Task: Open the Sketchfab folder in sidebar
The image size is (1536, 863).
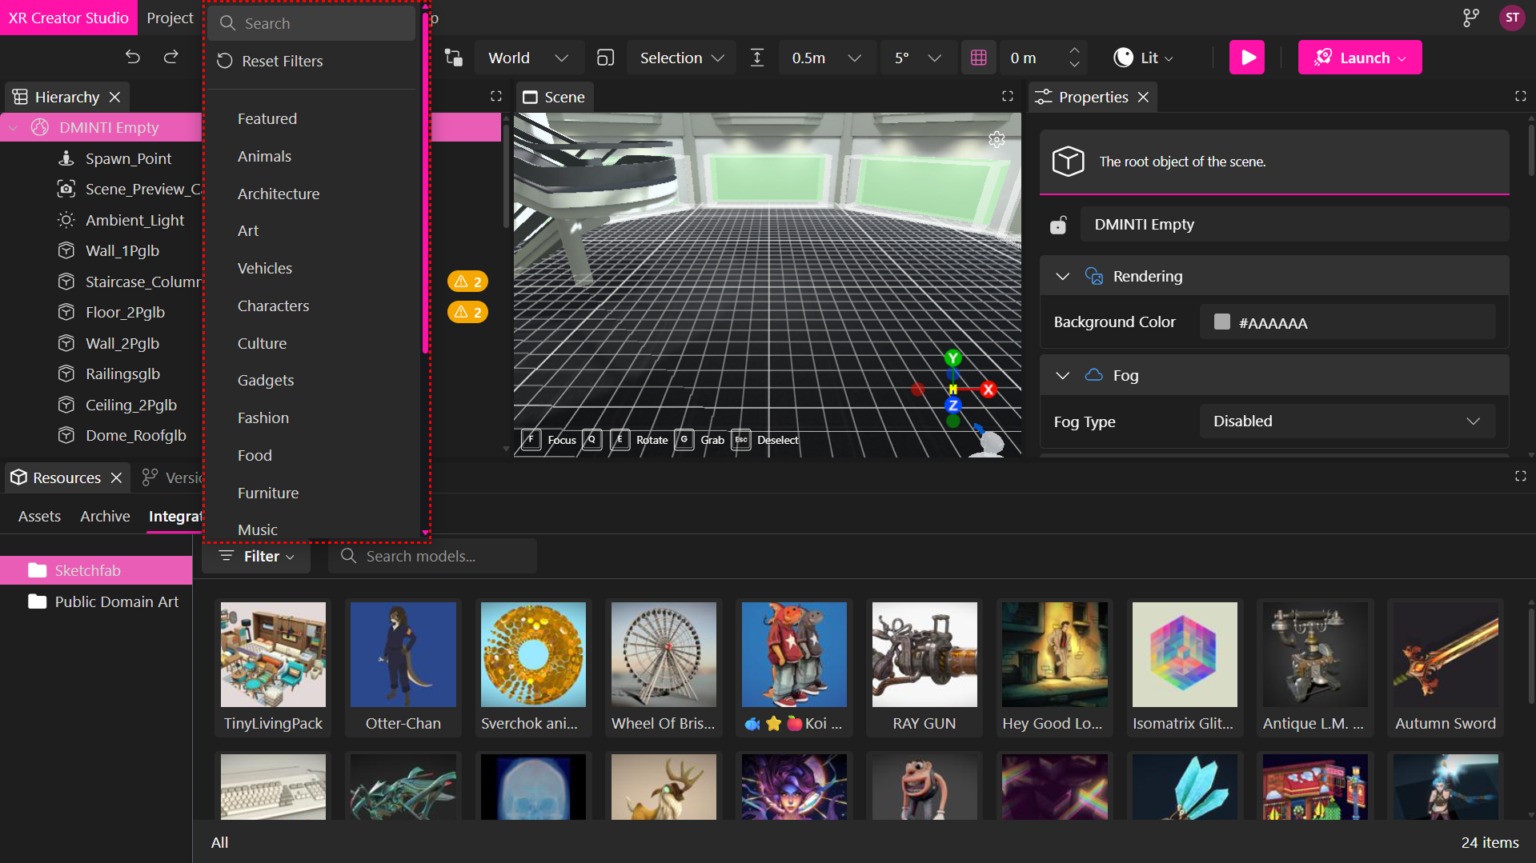Action: coord(88,569)
